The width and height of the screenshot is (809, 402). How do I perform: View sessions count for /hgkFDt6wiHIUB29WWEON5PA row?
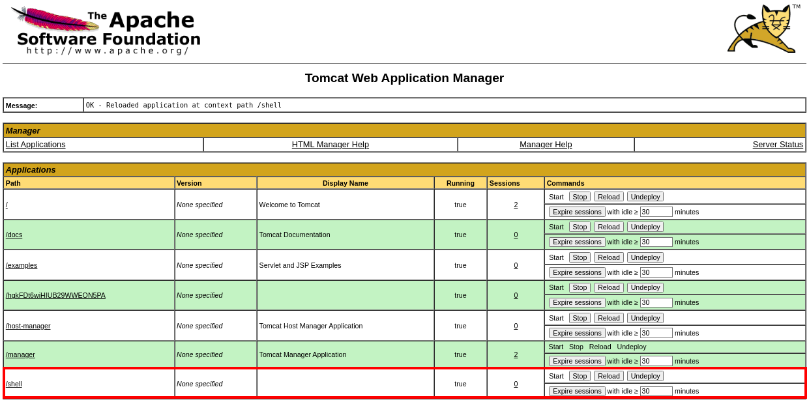pyautogui.click(x=516, y=295)
